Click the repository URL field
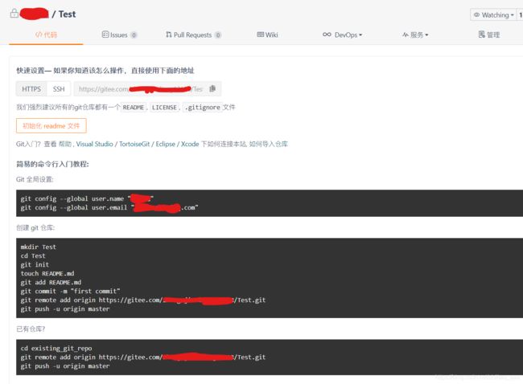Viewport: 523px width, 384px height. coord(140,89)
